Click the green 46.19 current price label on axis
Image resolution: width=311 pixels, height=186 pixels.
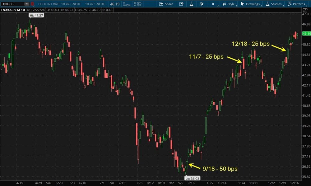tap(306, 33)
